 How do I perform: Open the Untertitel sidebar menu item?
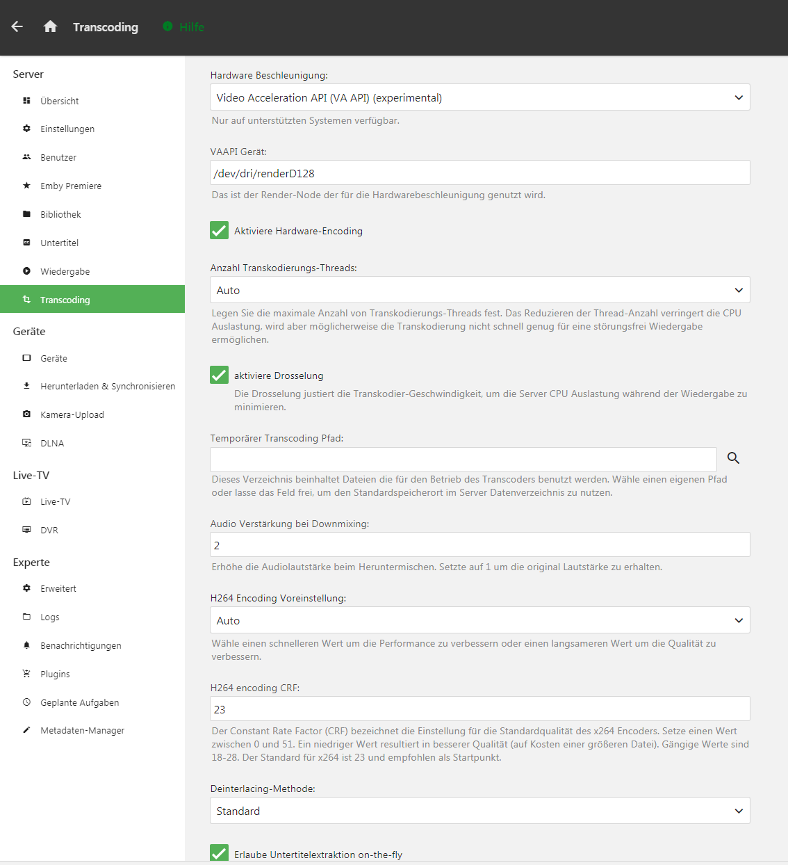tap(60, 243)
